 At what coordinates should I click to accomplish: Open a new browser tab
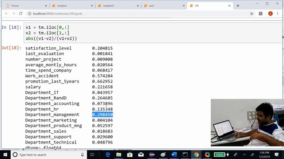pyautogui.click(x=238, y=6)
